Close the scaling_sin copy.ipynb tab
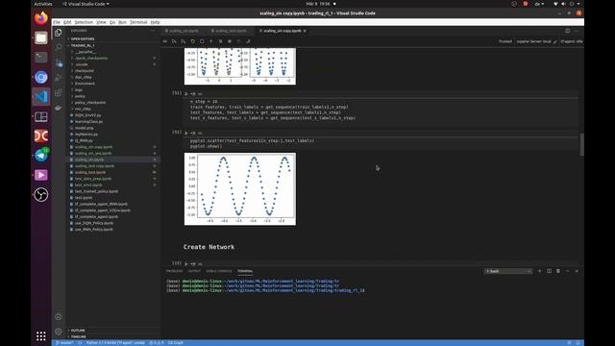Screen dimensions: 615x346 pyautogui.click(x=305, y=31)
